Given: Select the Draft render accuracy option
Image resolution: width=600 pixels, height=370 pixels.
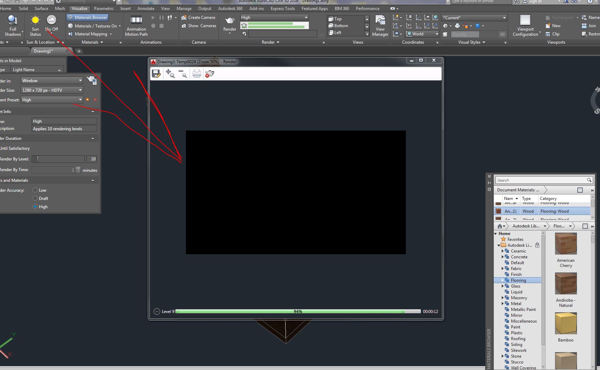Looking at the screenshot, I should click(35, 198).
